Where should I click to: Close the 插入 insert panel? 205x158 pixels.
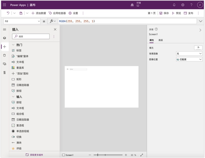55,29
